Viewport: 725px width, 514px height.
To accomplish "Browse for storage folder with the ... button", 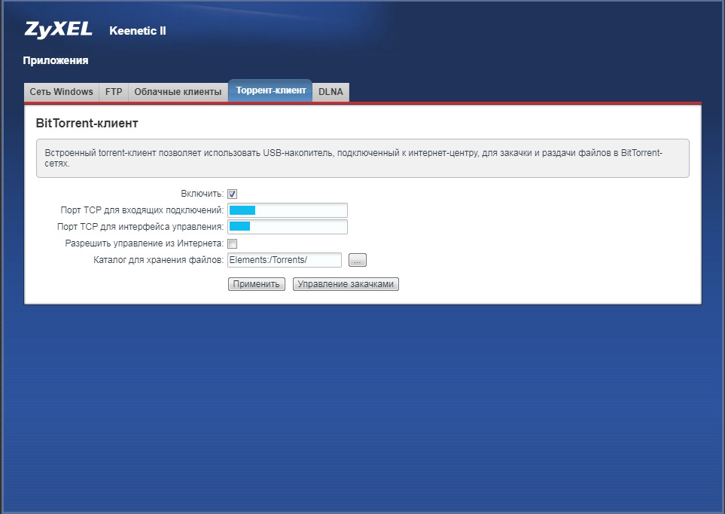I will [x=358, y=260].
